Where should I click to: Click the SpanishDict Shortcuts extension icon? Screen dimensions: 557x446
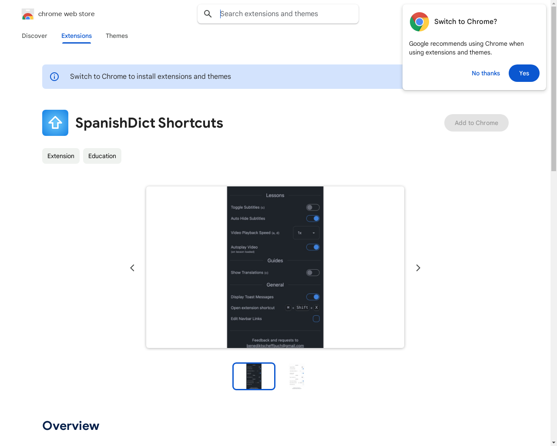pos(55,123)
